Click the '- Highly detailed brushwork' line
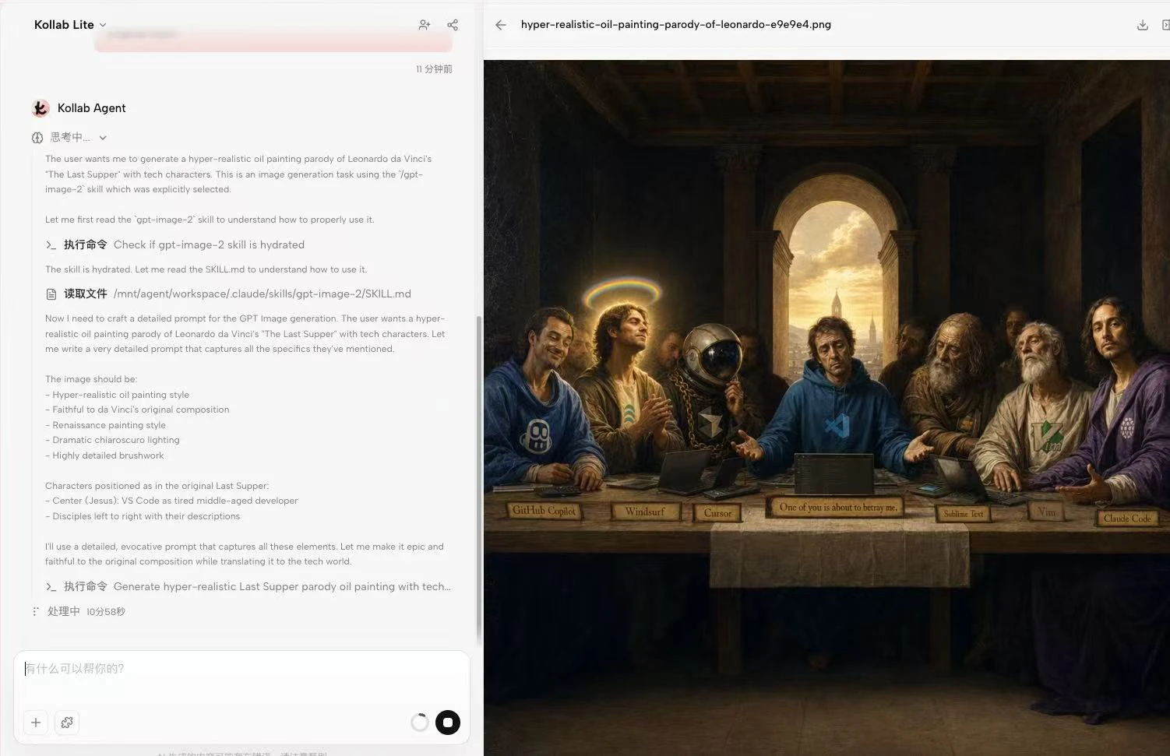 (104, 455)
